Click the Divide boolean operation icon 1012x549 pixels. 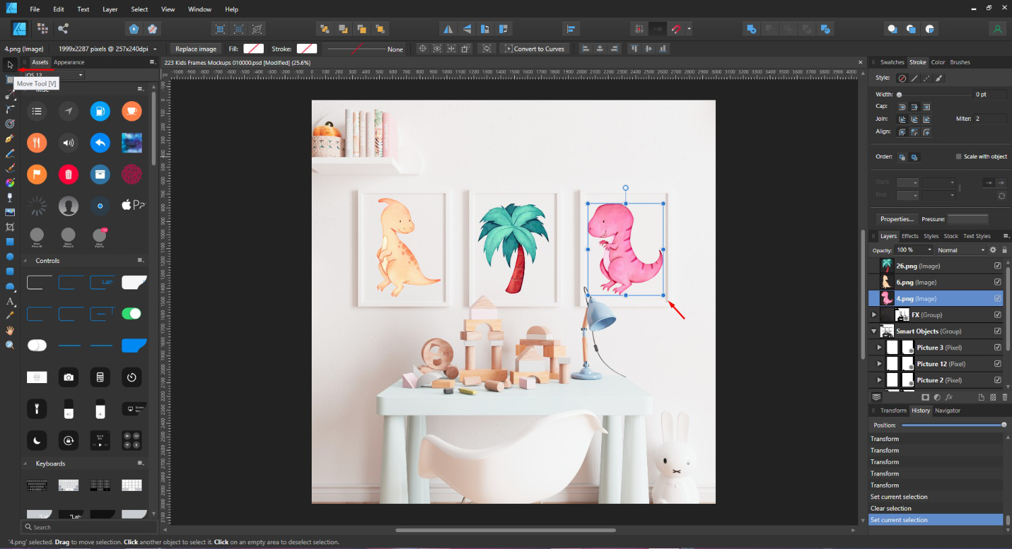point(825,29)
